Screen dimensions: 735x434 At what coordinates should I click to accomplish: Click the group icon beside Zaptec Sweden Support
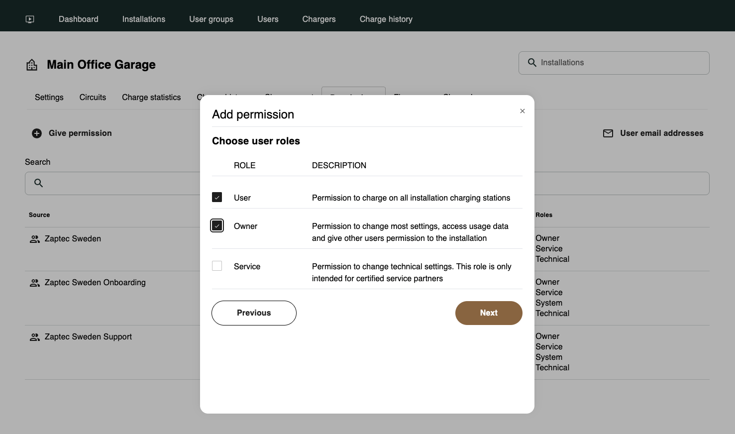coord(35,337)
